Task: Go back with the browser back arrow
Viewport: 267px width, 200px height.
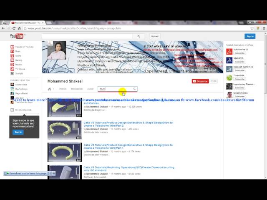Action: click(3, 28)
